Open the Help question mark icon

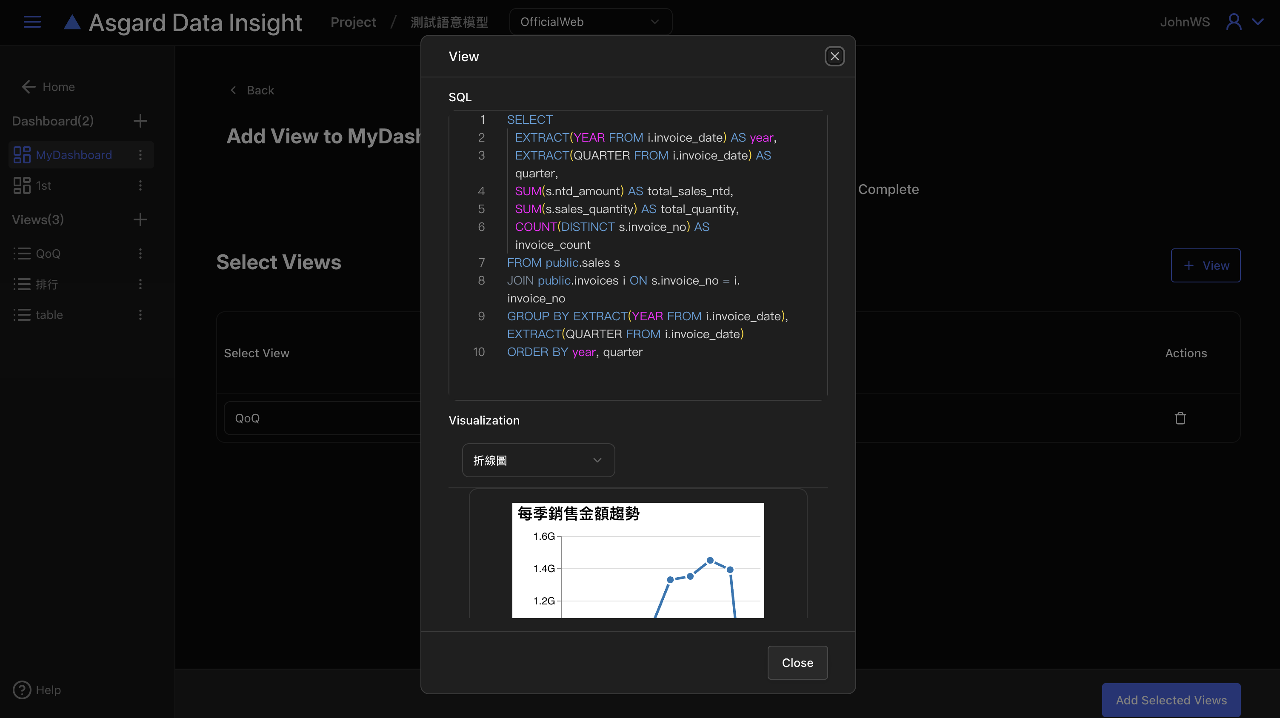(x=22, y=690)
